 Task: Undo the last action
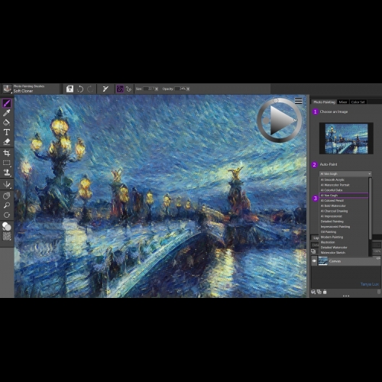pyautogui.click(x=80, y=89)
